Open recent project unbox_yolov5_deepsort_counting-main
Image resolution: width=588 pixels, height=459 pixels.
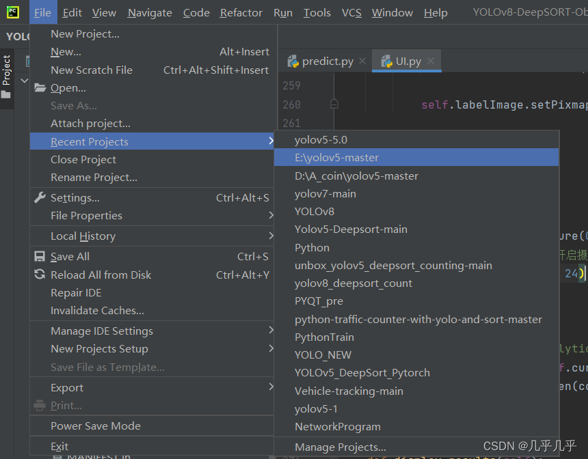(416, 265)
